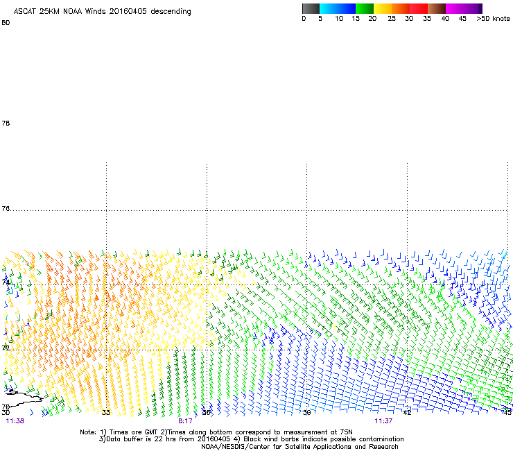Click the '>50 knots' legend label
This screenshot has height=451, width=513.
(493, 19)
